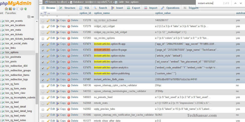Click the browser find input field
Screen dimensions: 245x122
tap(209, 3)
